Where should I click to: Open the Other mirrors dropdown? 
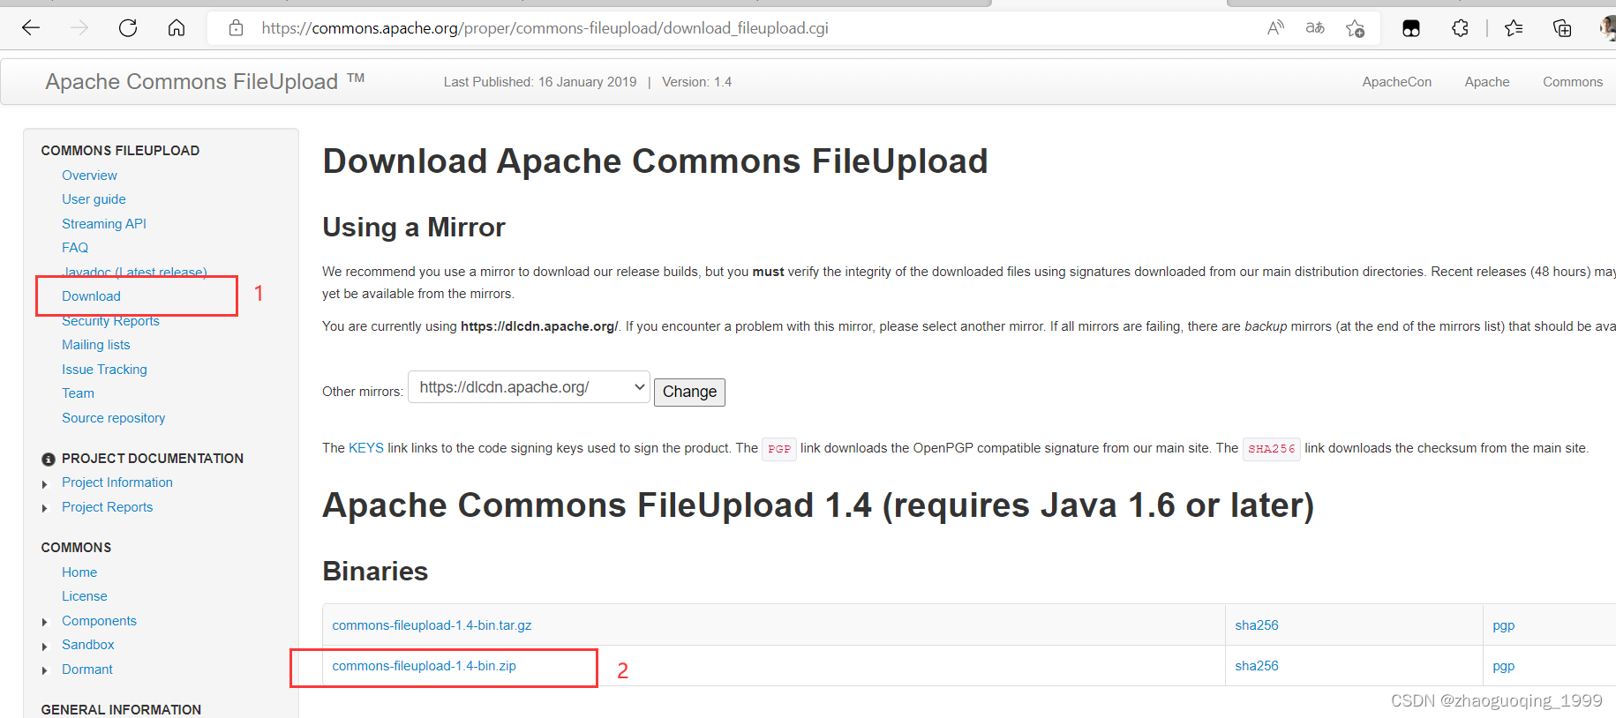(x=529, y=387)
